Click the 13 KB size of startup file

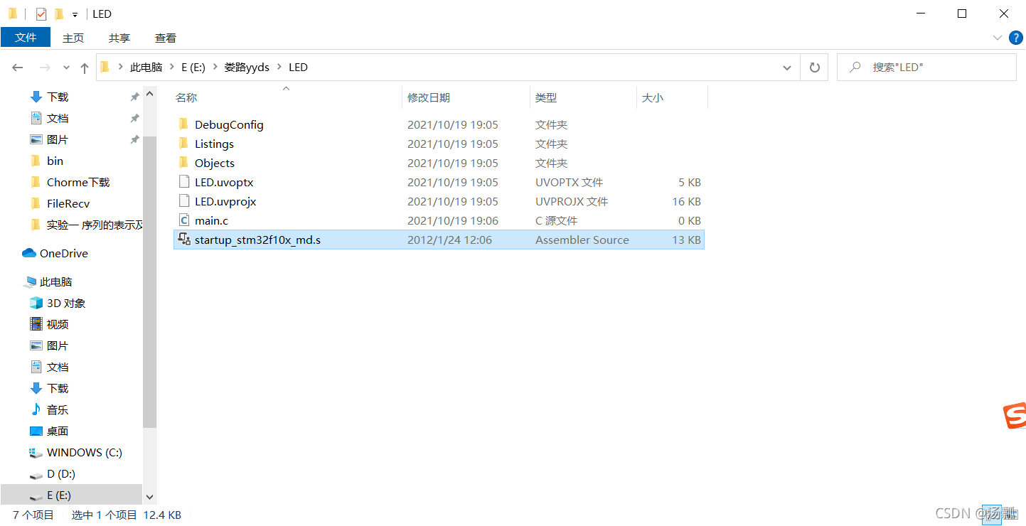click(686, 240)
